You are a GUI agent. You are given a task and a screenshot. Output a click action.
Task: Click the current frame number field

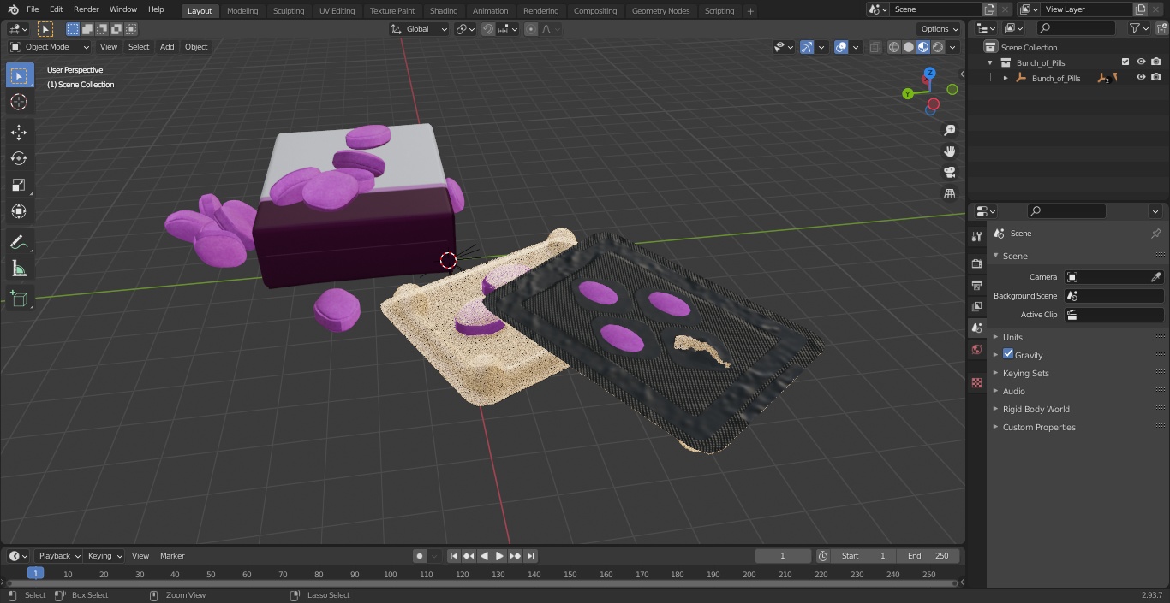(783, 556)
